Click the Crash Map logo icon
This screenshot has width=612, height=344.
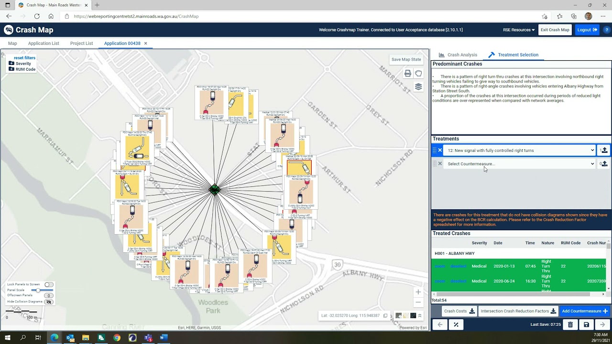(9, 30)
